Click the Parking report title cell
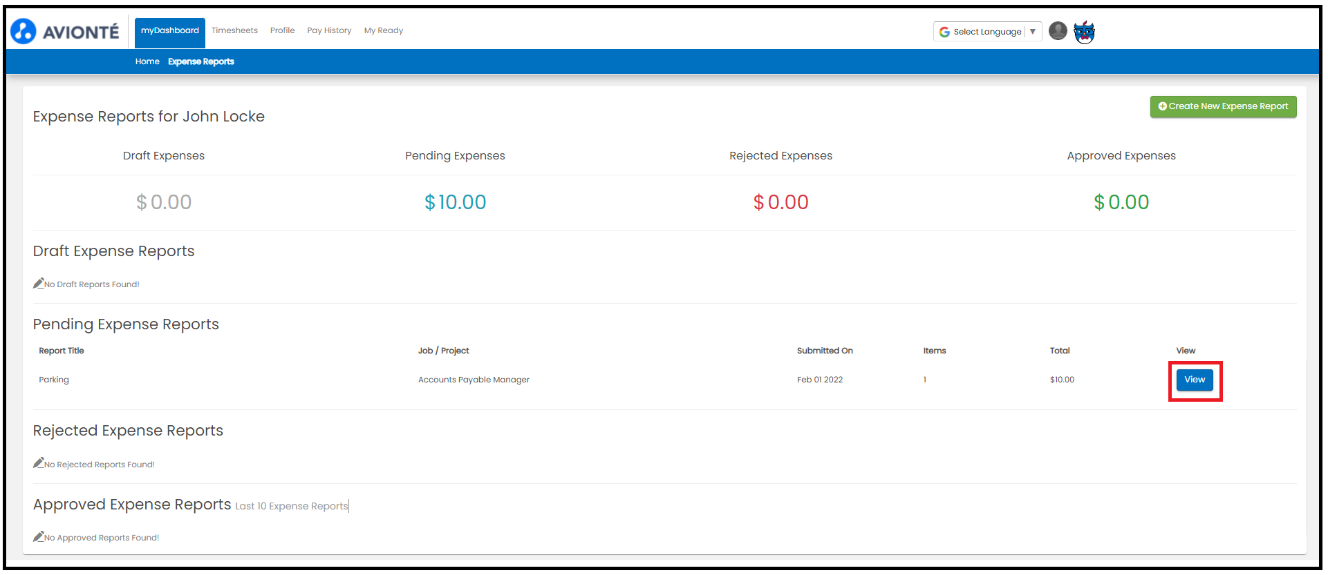The image size is (1328, 575). tap(54, 380)
